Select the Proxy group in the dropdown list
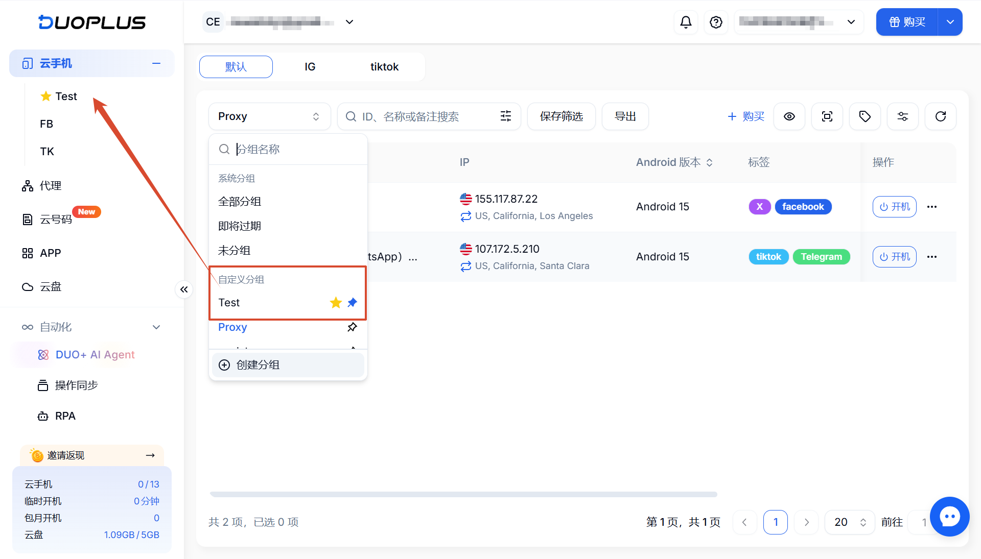This screenshot has width=981, height=559. (x=288, y=327)
